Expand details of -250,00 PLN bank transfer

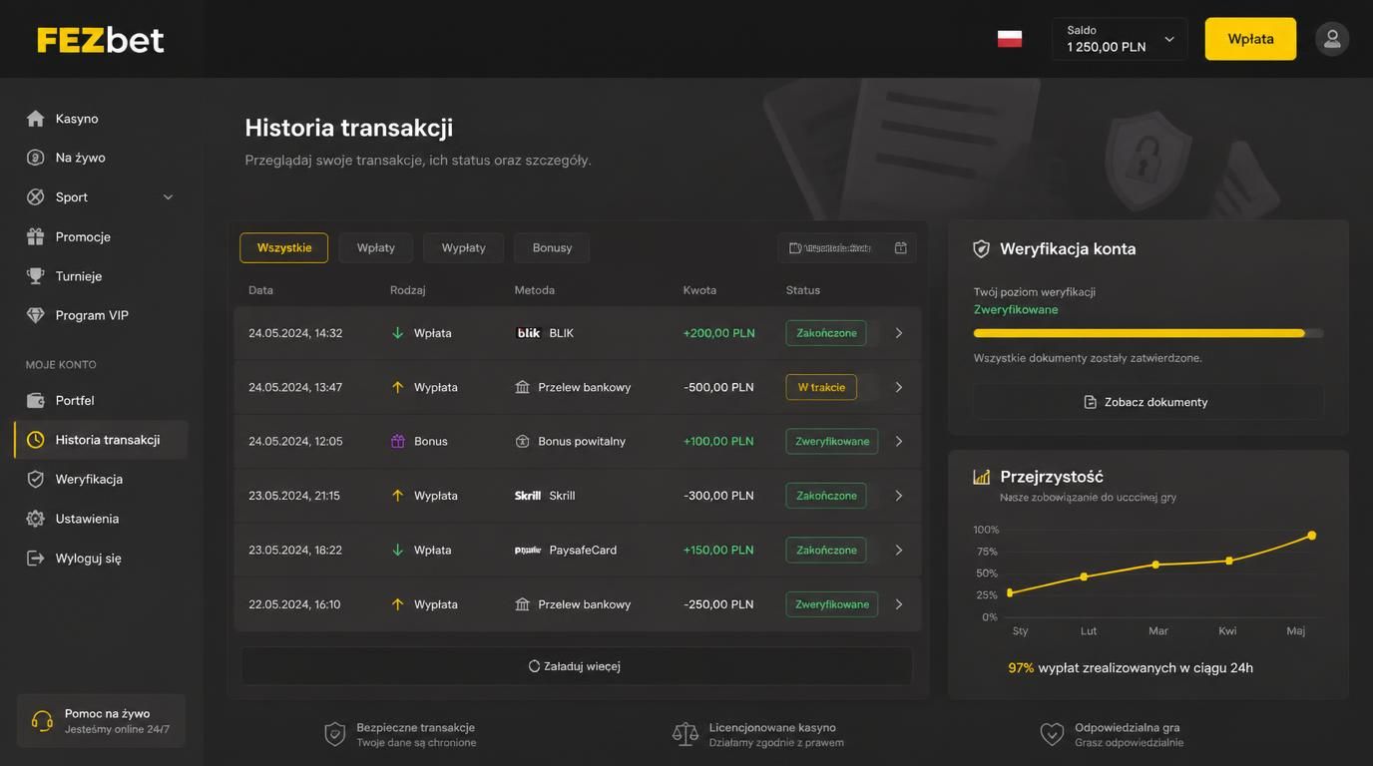click(x=899, y=604)
